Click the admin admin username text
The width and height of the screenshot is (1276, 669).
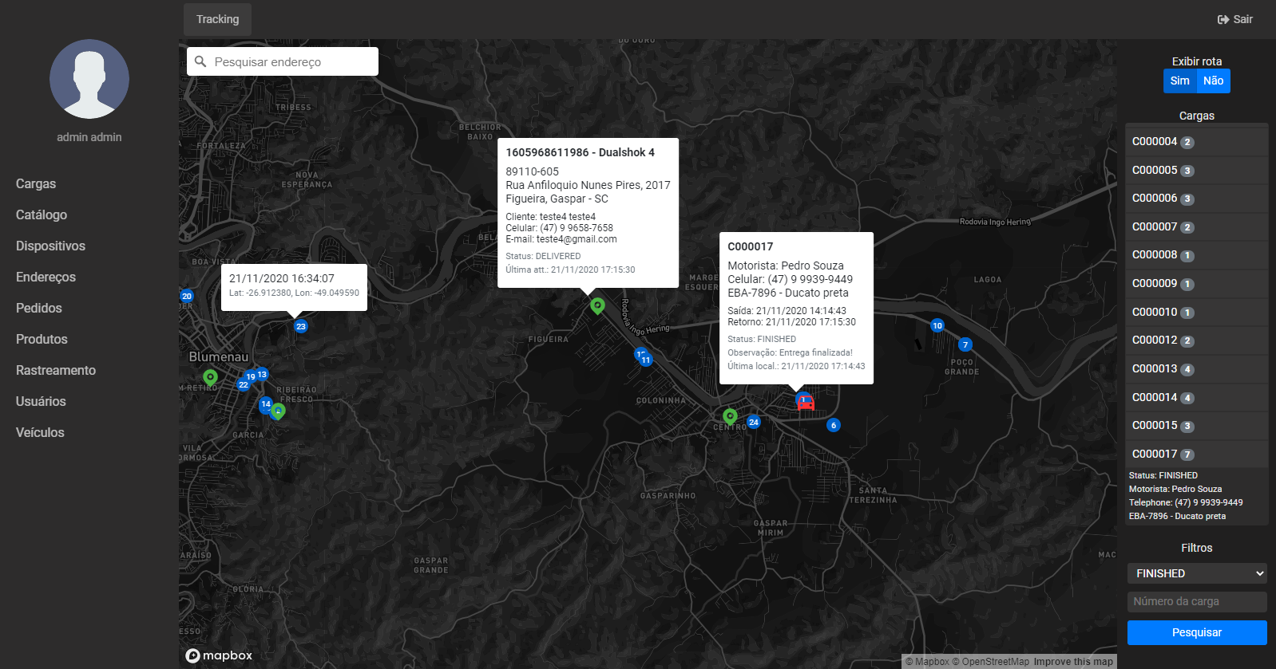click(x=89, y=137)
